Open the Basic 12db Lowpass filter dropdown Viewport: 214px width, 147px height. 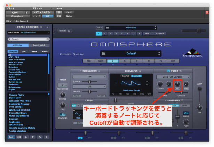tap(173, 76)
